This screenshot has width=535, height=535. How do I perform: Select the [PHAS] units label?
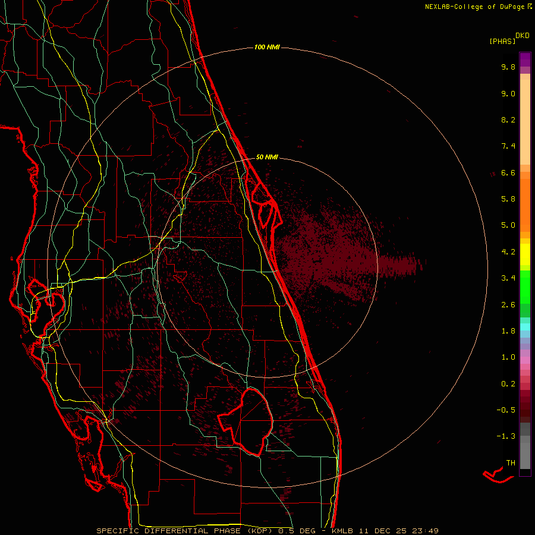click(502, 41)
